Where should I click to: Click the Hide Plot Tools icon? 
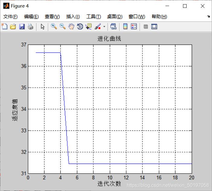(x=146, y=27)
